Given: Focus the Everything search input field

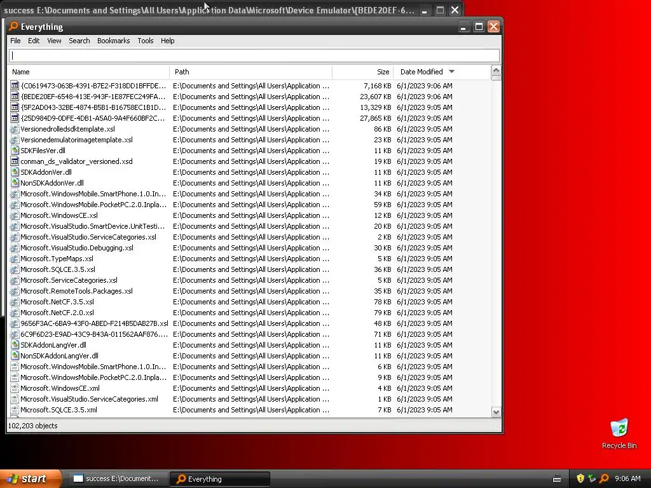Looking at the screenshot, I should click(254, 56).
